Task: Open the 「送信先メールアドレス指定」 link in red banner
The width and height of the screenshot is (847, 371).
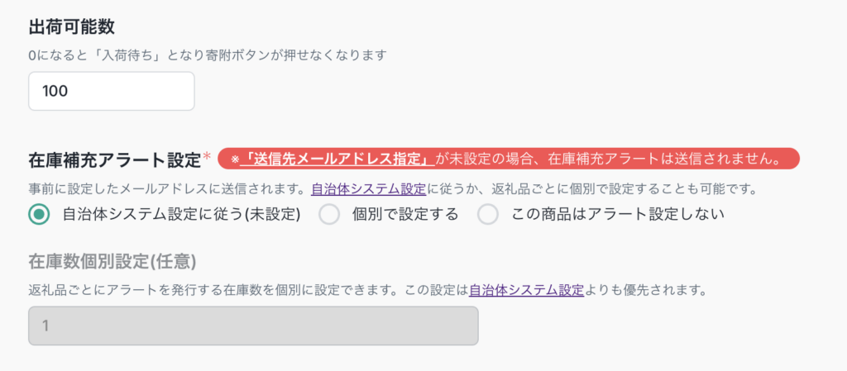Action: tap(337, 158)
